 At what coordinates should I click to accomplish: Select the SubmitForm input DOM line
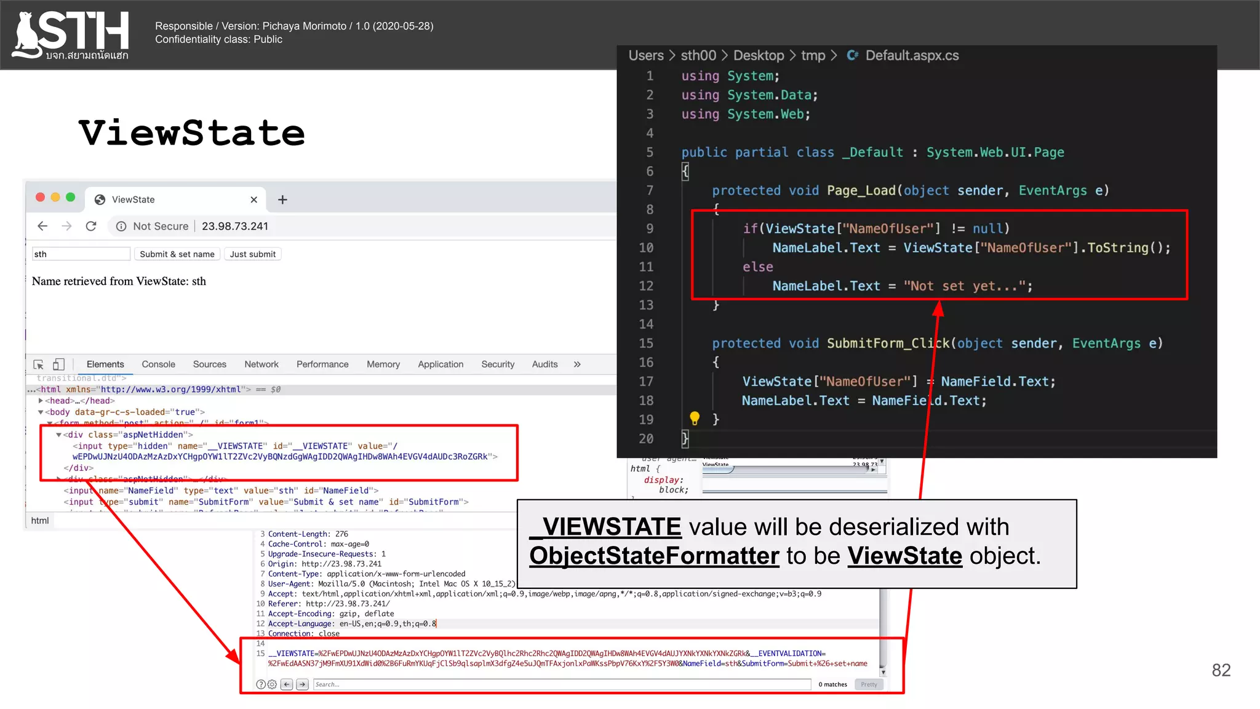click(266, 502)
